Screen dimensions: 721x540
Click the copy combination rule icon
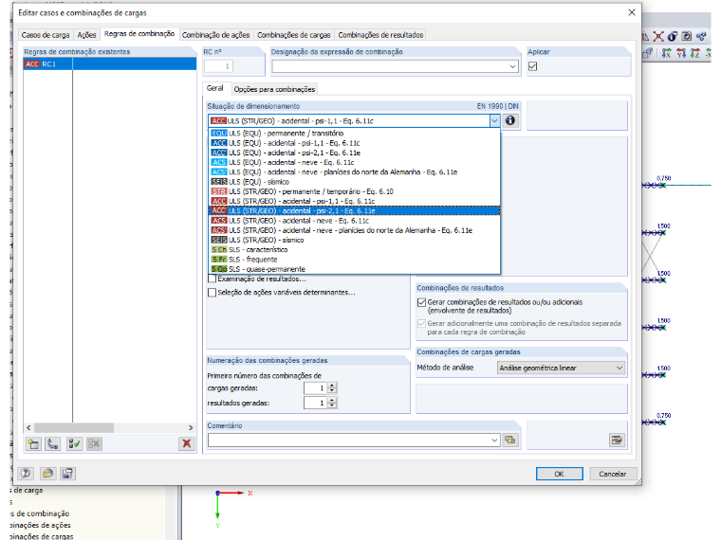(x=52, y=443)
